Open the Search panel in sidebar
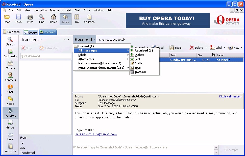245x156 pixels. [x=10, y=41]
